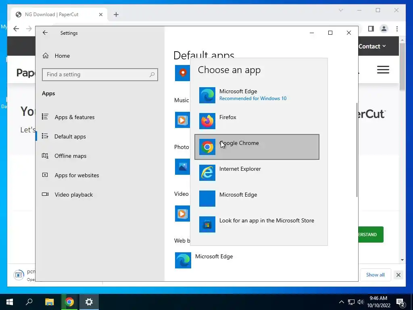Open the Chrome three-dot menu

coord(397,29)
